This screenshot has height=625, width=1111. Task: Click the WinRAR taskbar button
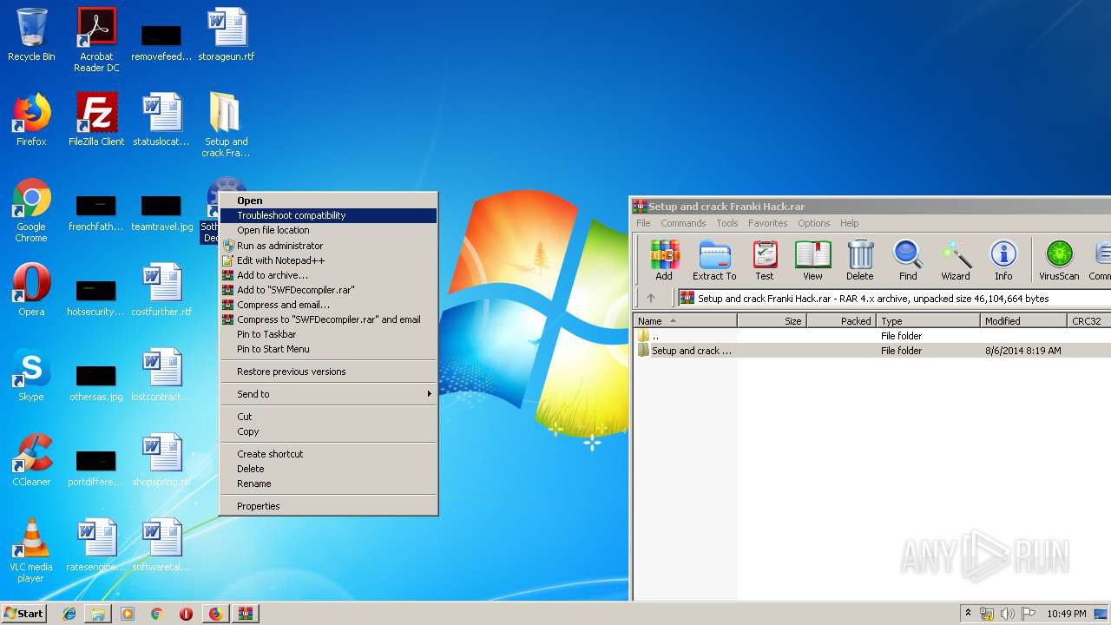coord(245,613)
